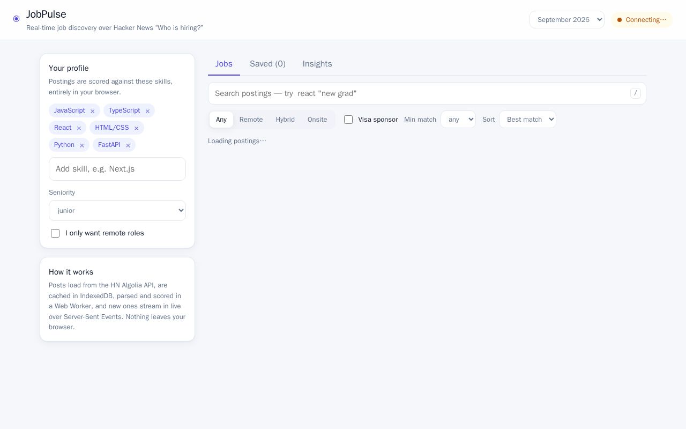Click the 'Loading postings…' text
Screen dimensions: 686x429
tap(237, 141)
